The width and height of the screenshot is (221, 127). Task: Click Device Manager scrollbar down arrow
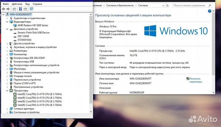pos(91,112)
